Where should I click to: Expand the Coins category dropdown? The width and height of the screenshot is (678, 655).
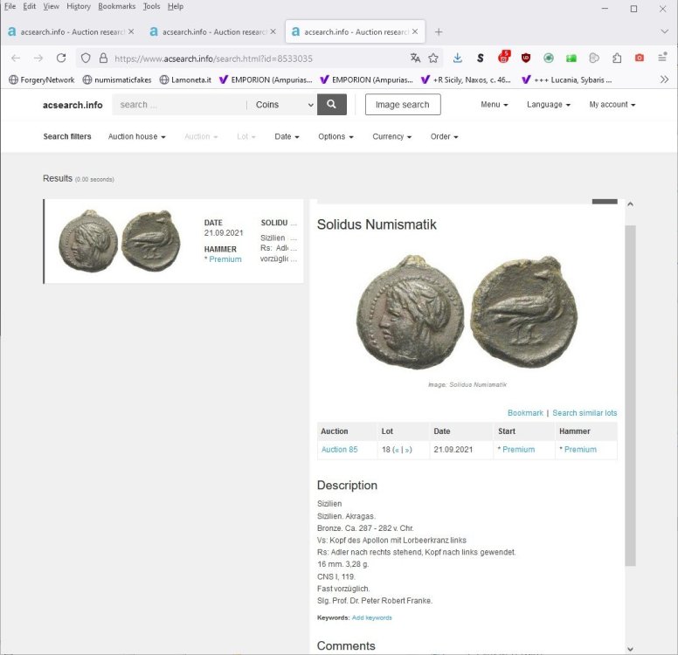point(284,105)
